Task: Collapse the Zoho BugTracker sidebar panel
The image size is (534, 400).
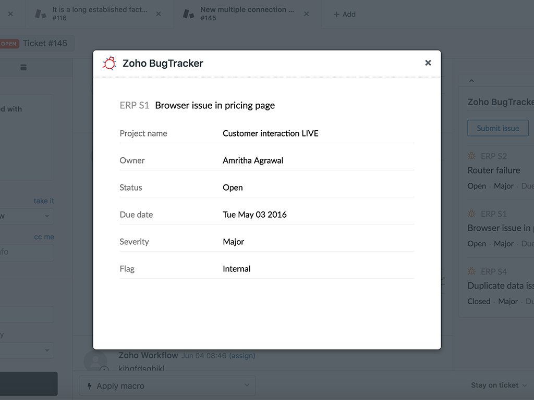Action: [471, 81]
